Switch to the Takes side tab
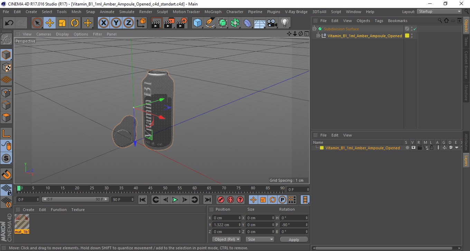Image resolution: width=470 pixels, height=251 pixels. pos(466,41)
